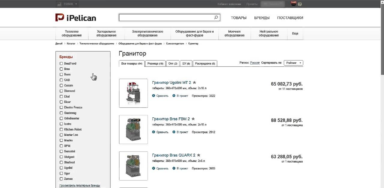Open the Bras FBM 2 product thumbnail
The width and height of the screenshot is (384, 188).
click(x=133, y=129)
